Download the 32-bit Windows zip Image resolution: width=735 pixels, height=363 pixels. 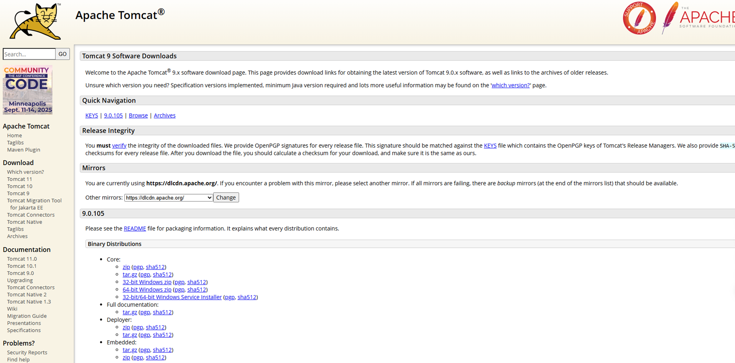(x=147, y=282)
